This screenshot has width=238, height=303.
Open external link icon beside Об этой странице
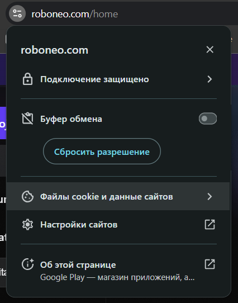210,264
